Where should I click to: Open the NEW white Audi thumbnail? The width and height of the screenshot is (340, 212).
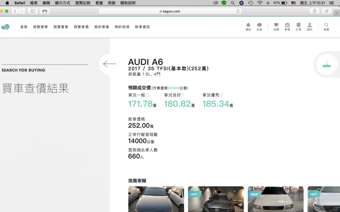276,199
